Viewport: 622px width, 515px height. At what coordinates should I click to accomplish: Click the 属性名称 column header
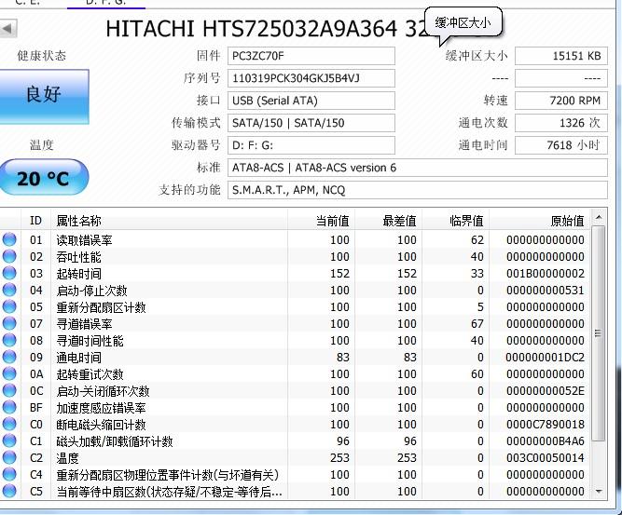point(170,221)
